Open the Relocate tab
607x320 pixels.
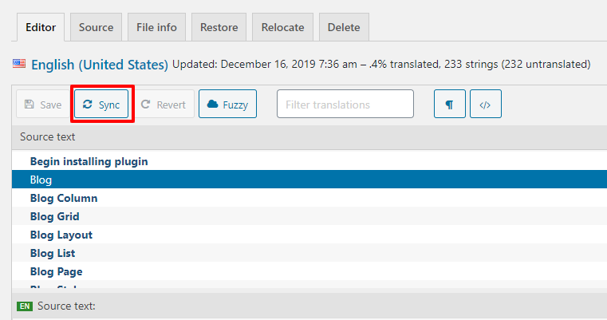click(x=282, y=27)
